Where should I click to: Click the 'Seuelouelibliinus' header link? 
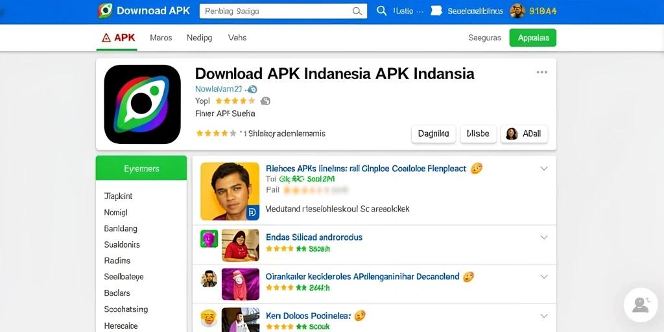[x=476, y=11]
